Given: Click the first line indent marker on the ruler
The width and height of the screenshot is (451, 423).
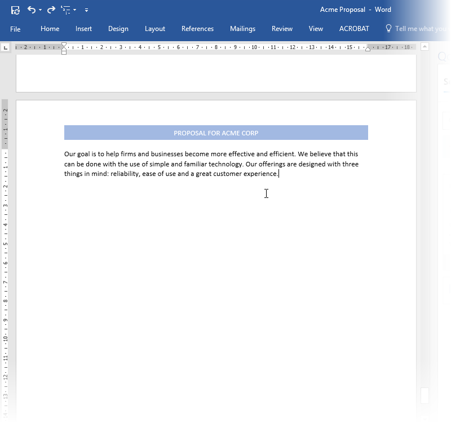Looking at the screenshot, I should click(64, 45).
